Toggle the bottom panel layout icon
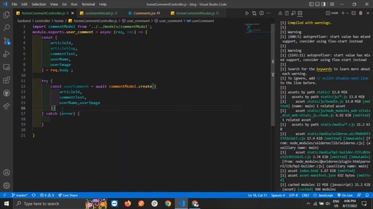The height and width of the screenshot is (209, 373). tap(317, 4)
